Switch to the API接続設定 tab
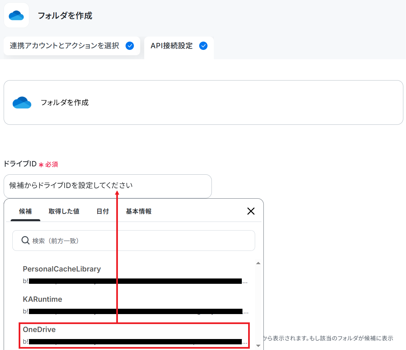This screenshot has height=350, width=406. click(179, 46)
